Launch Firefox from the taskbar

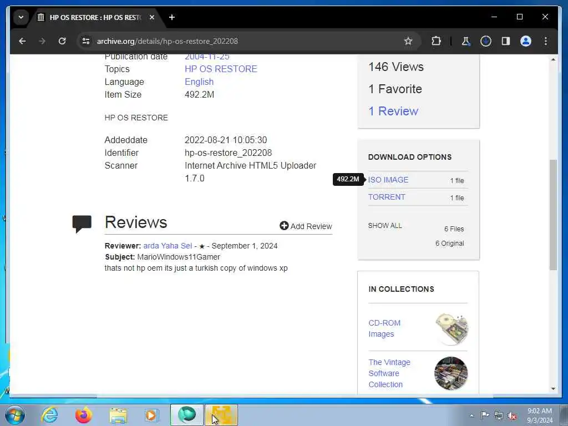click(83, 415)
